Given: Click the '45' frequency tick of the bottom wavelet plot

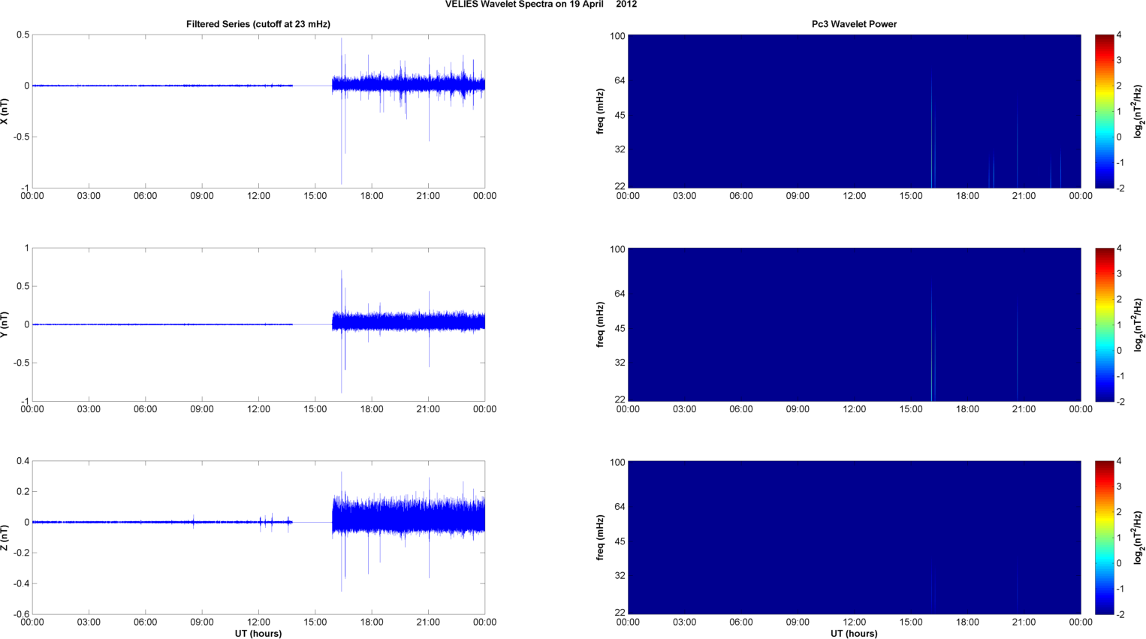Looking at the screenshot, I should 620,541.
